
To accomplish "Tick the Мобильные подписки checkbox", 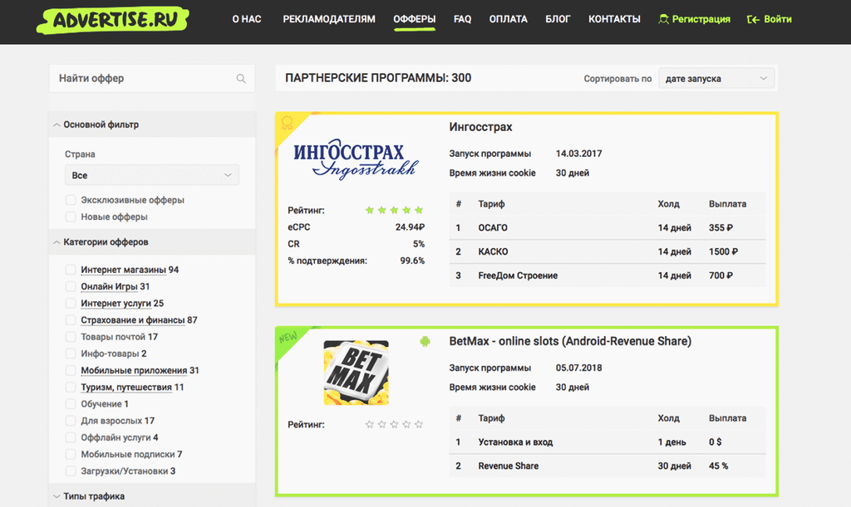I will pyautogui.click(x=71, y=455).
